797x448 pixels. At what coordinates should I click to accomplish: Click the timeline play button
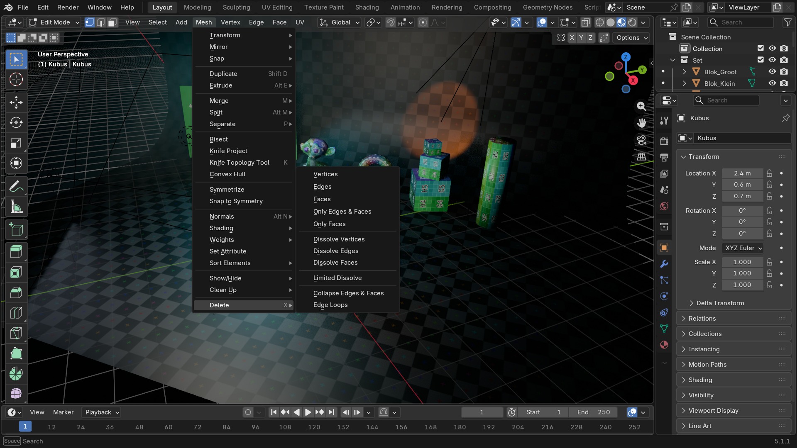[308, 412]
